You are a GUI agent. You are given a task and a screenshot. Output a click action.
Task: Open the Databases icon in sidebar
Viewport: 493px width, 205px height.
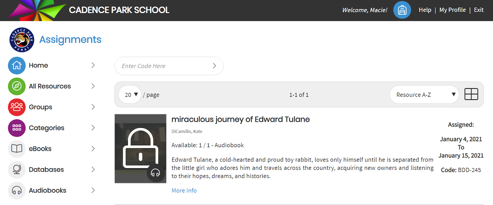17,170
